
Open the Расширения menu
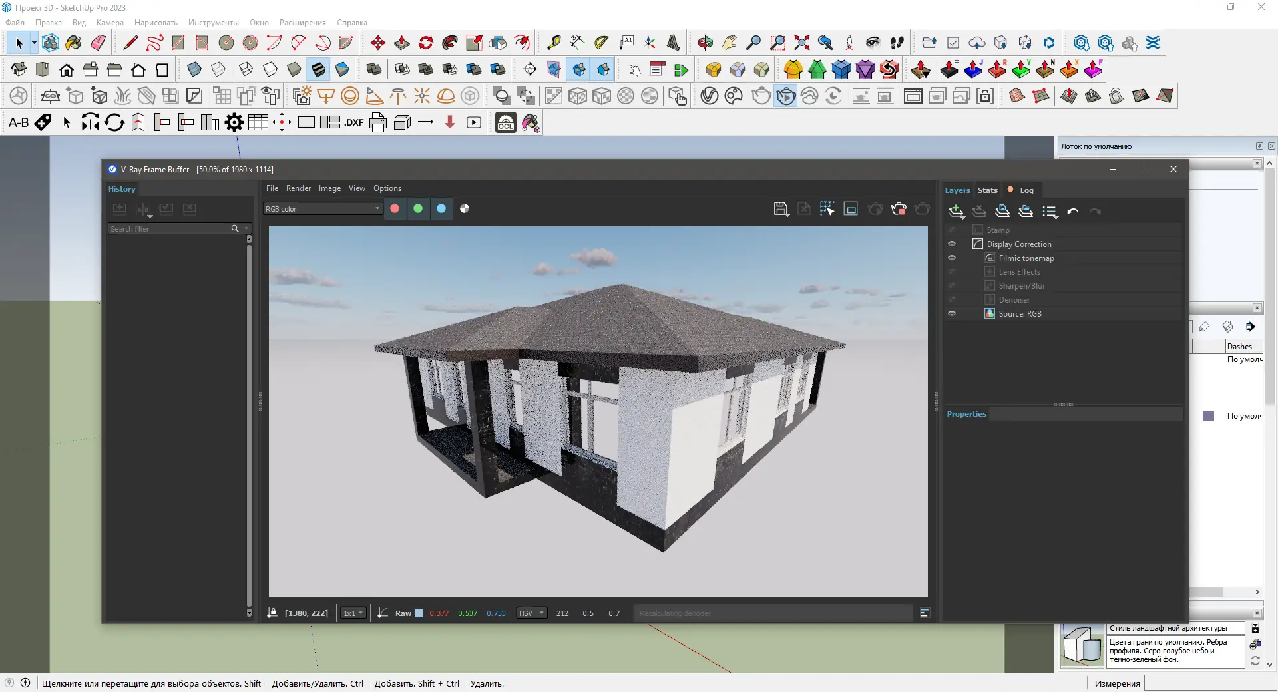pyautogui.click(x=302, y=23)
